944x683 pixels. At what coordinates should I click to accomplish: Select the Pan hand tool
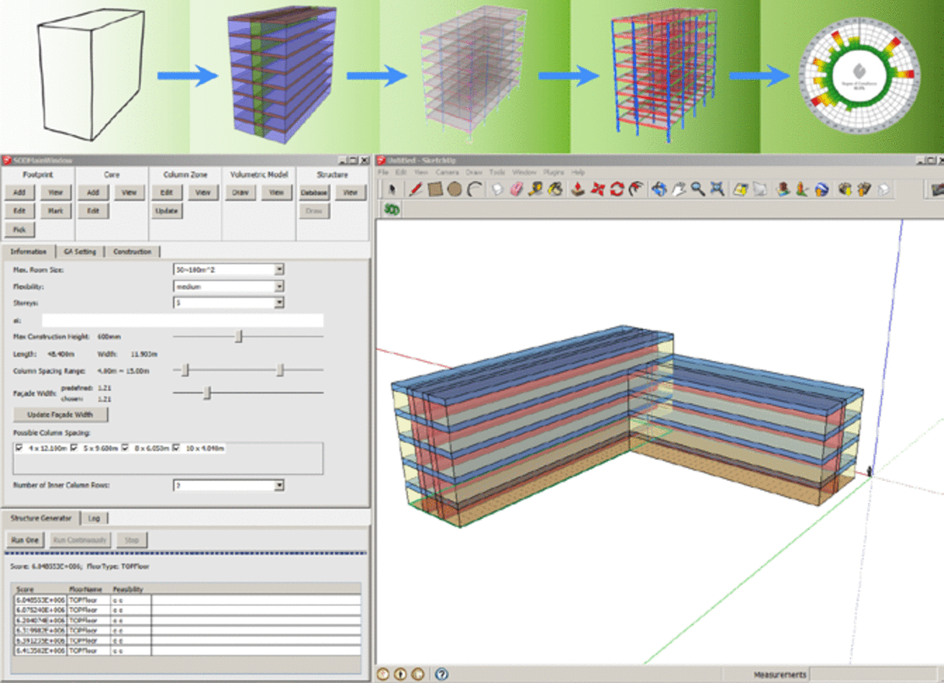(678, 189)
